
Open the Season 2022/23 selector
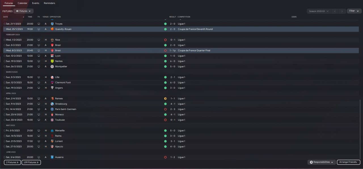[319, 11]
